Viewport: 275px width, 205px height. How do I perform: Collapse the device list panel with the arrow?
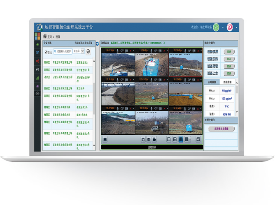pos(97,44)
